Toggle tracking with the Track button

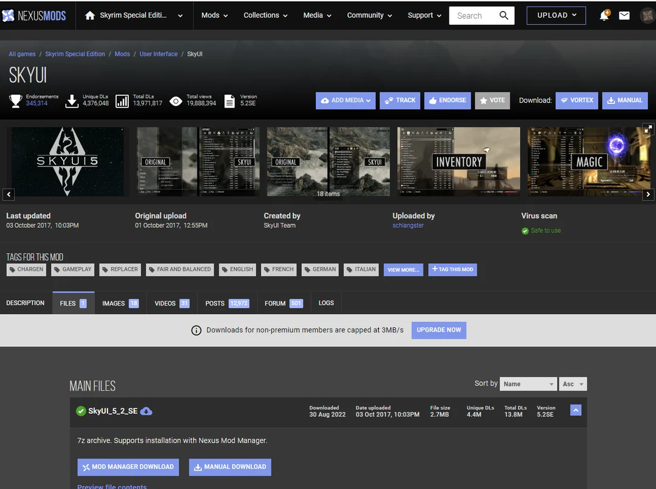(400, 101)
